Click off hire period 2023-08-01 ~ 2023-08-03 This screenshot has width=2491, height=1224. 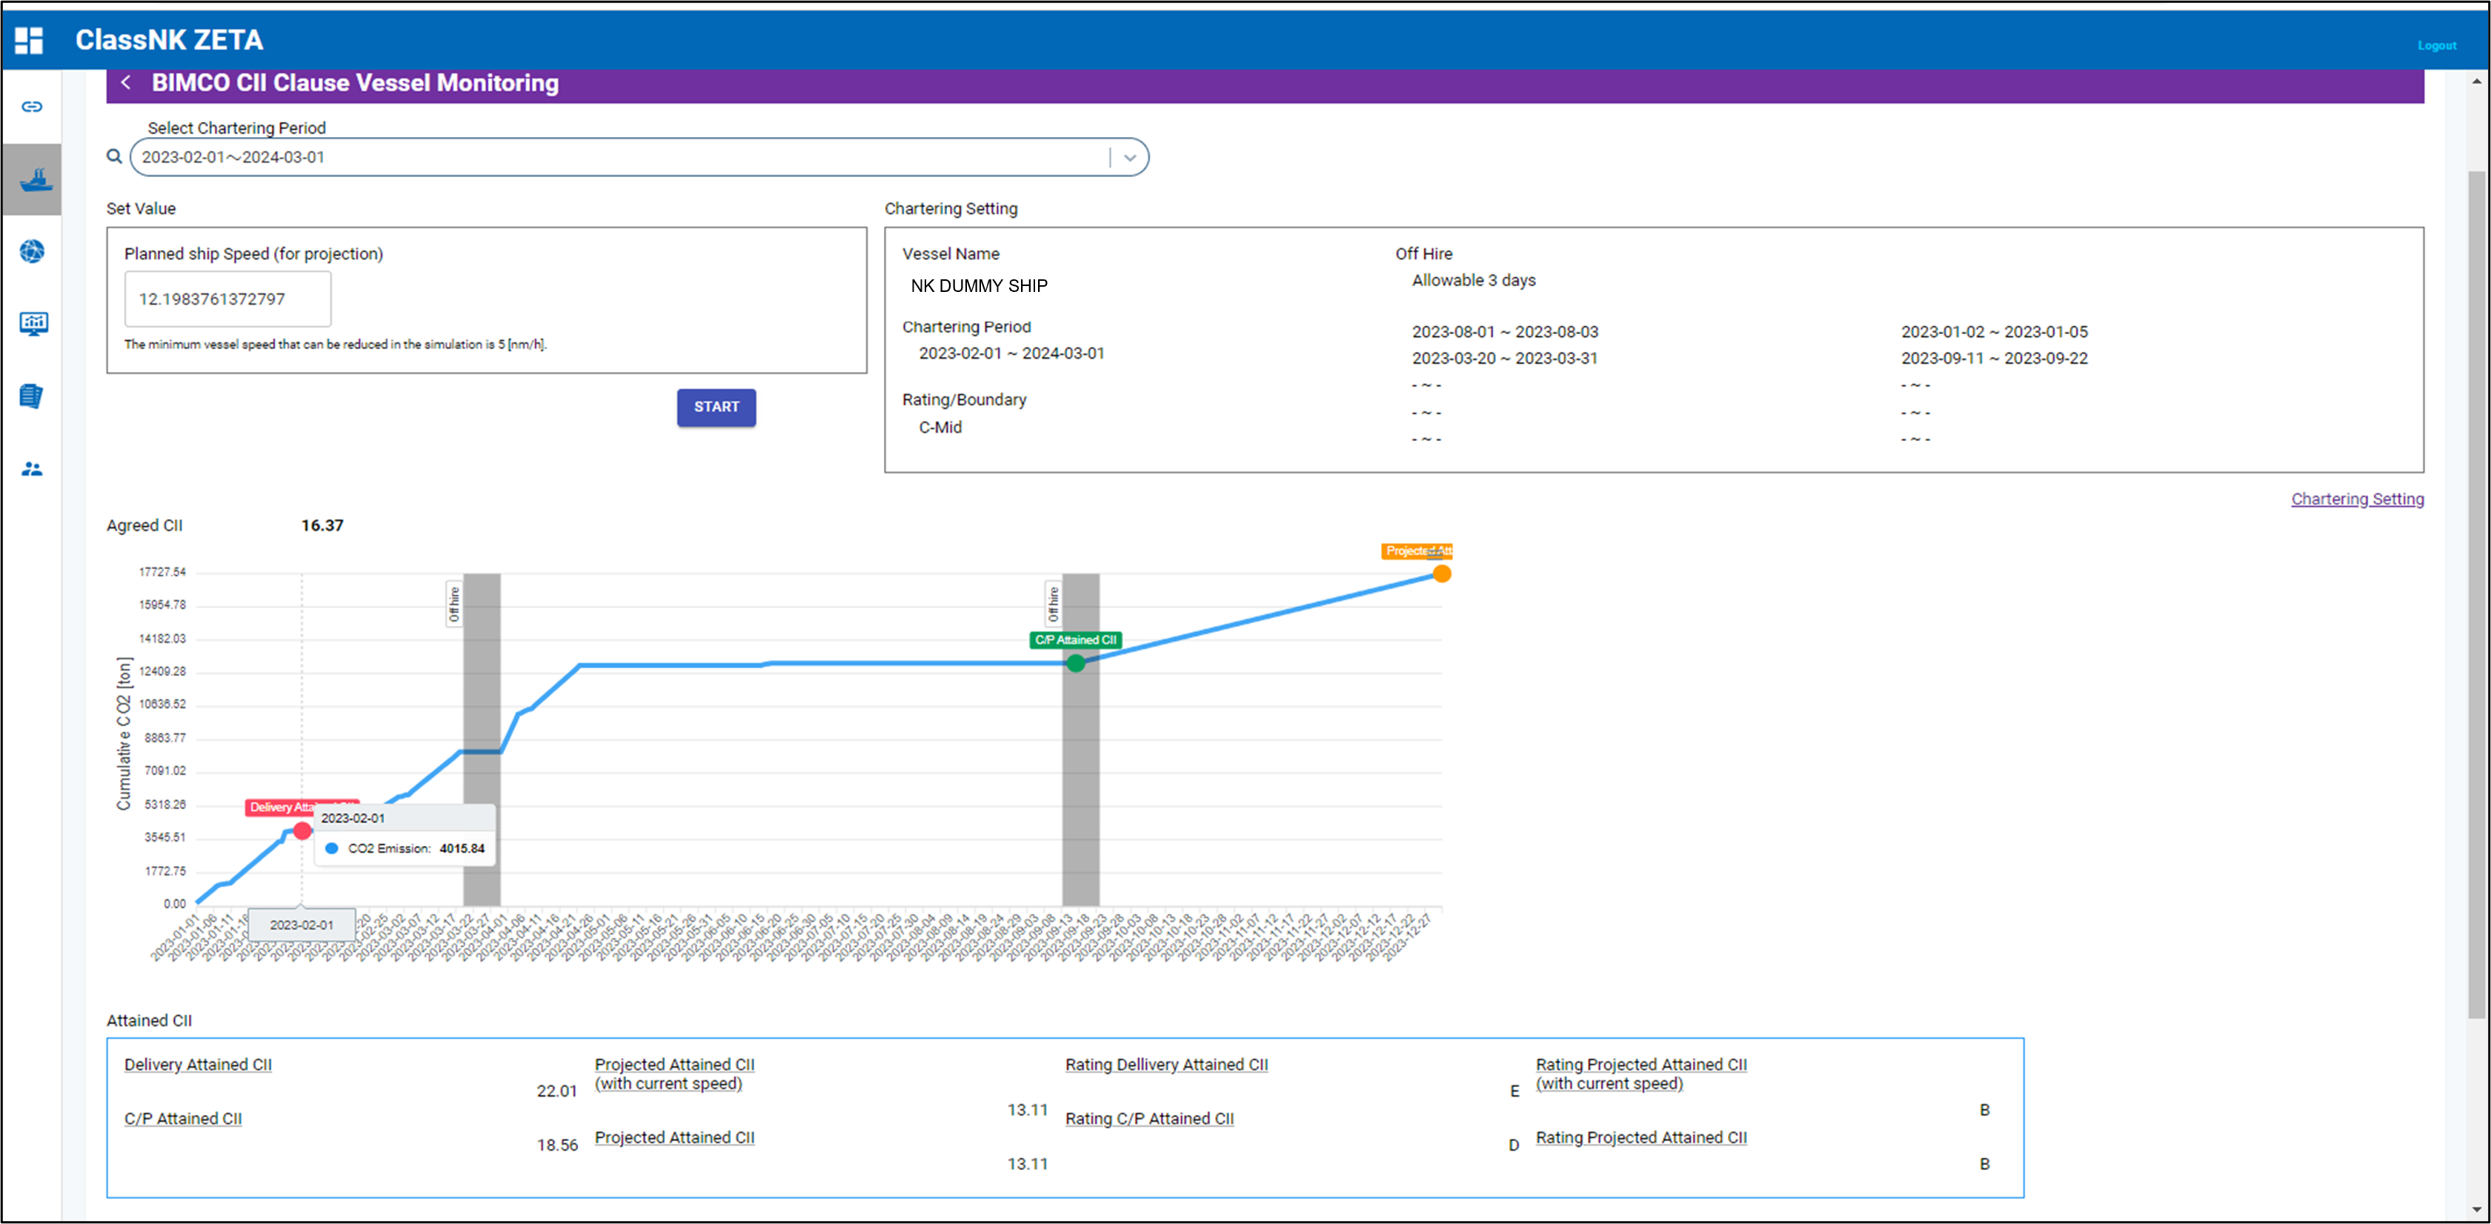(1505, 332)
